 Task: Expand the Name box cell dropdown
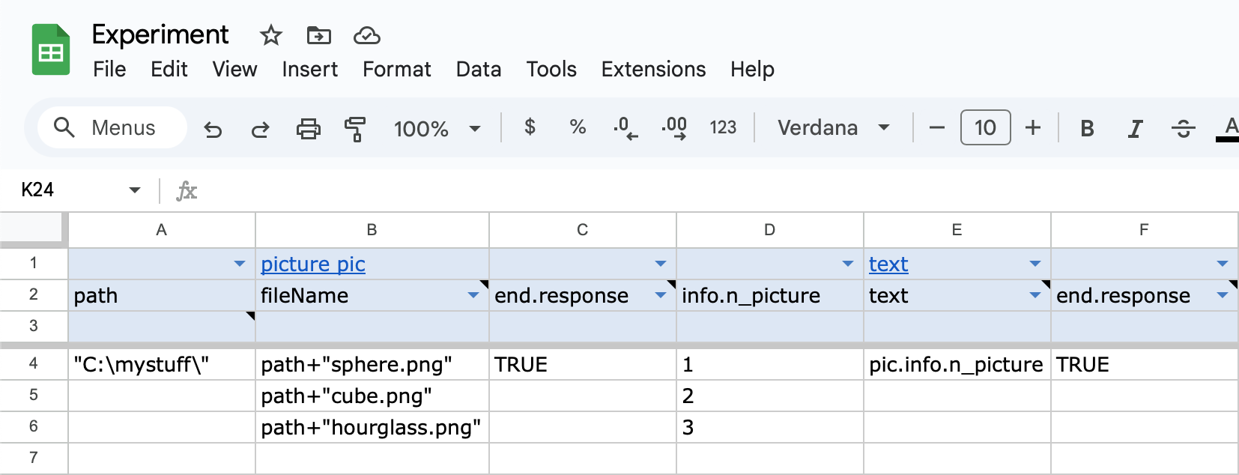coord(135,190)
